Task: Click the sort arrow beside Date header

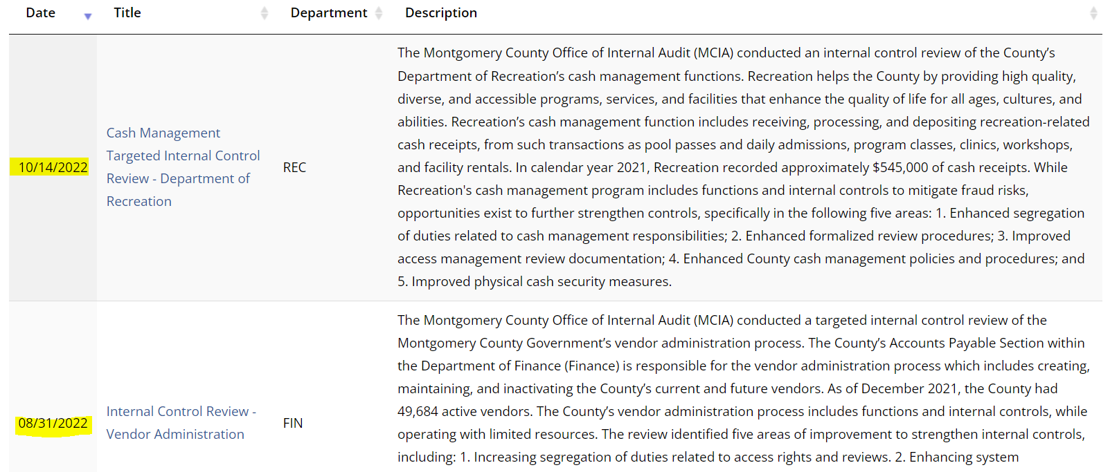Action: [88, 15]
